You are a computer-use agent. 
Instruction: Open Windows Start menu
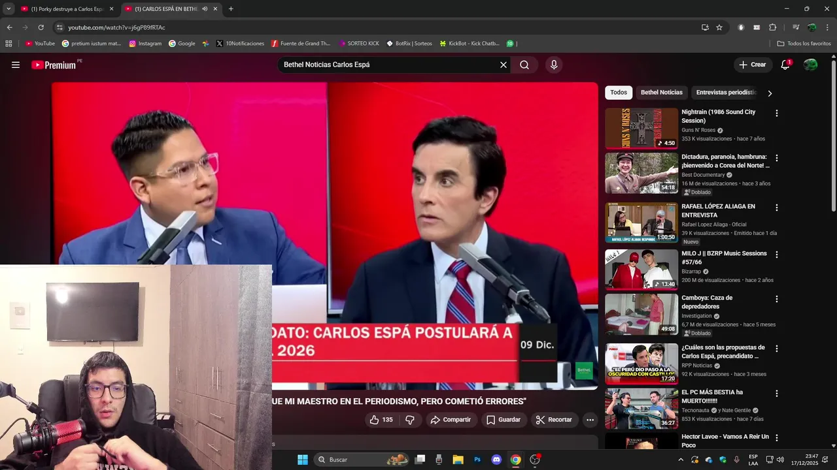coord(302,460)
